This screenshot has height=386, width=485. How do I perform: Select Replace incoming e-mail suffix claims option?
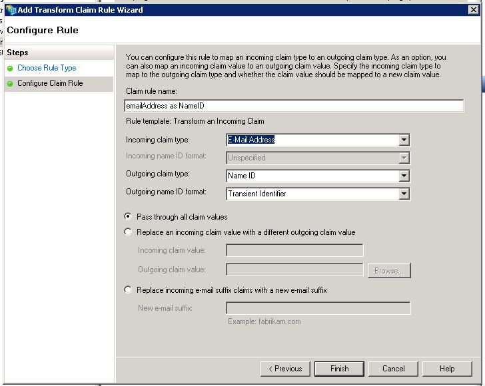(x=128, y=289)
